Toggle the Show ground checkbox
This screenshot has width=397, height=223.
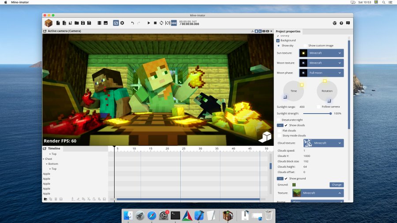(x=286, y=178)
